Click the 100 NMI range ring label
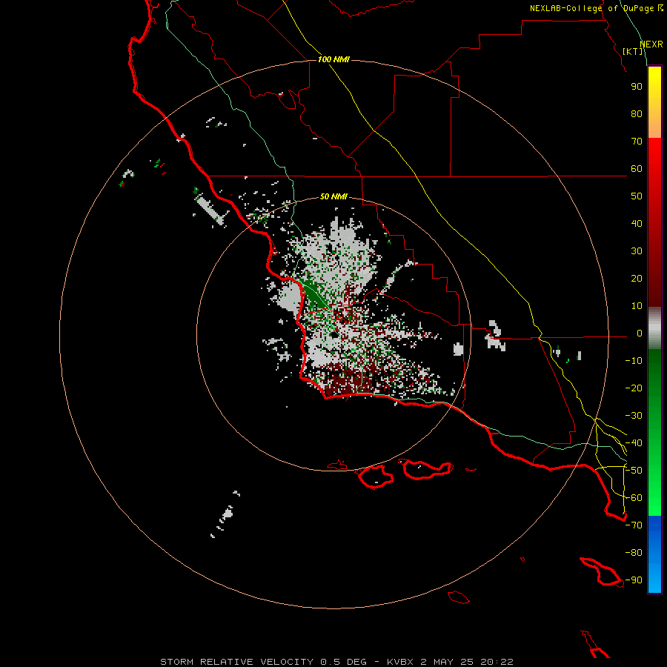 (x=333, y=59)
